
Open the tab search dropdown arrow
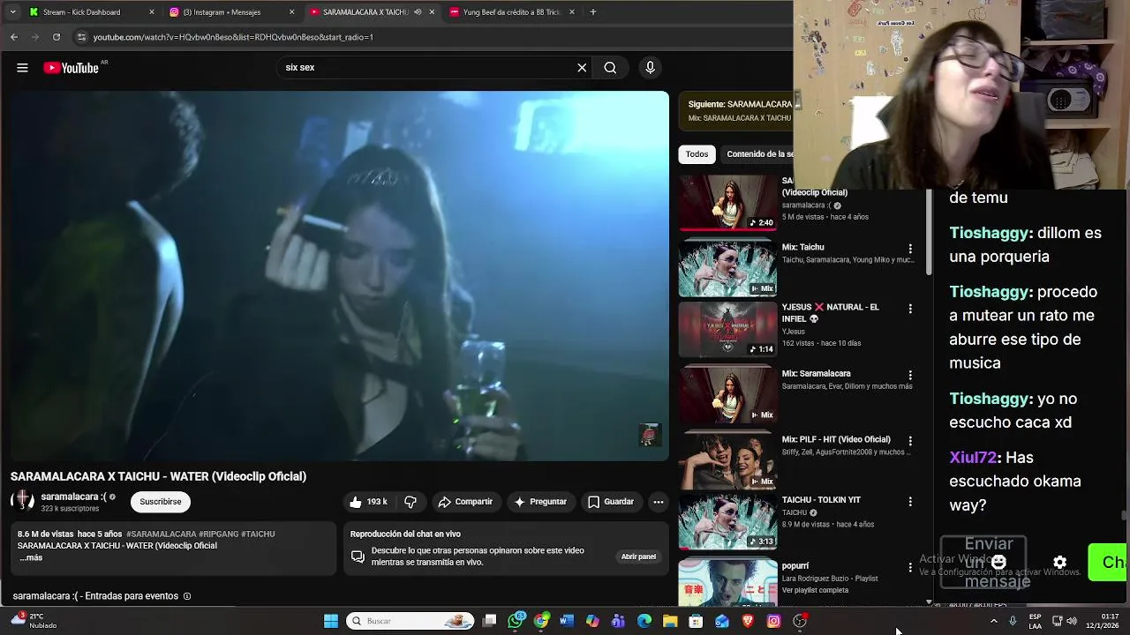[x=12, y=12]
